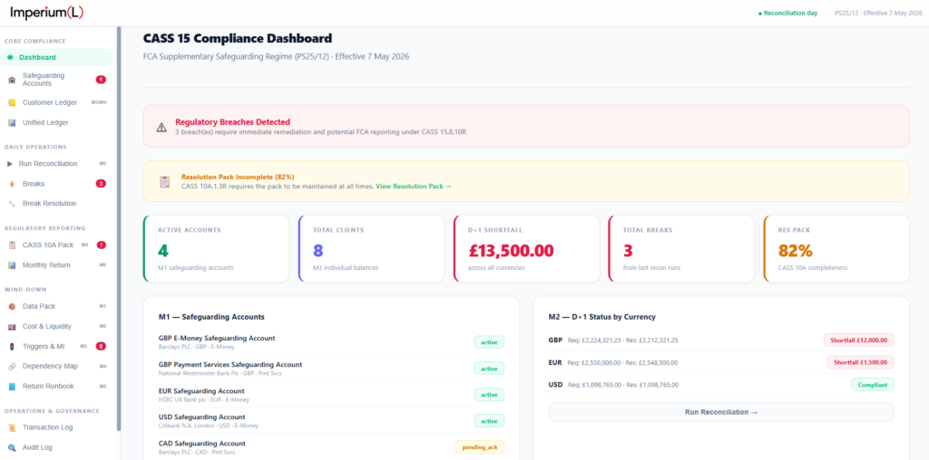Click the Regulatory Breaches Detected heading
929x460 pixels.
[233, 122]
